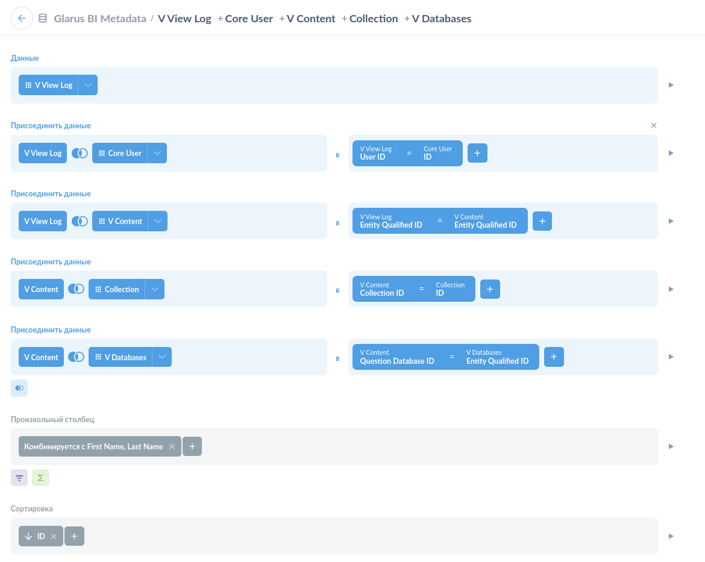Click left V Content table in V Databases join
705x562 pixels.
point(41,357)
